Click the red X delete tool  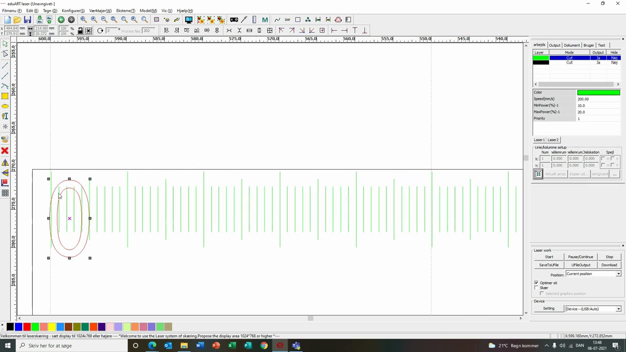pos(5,151)
